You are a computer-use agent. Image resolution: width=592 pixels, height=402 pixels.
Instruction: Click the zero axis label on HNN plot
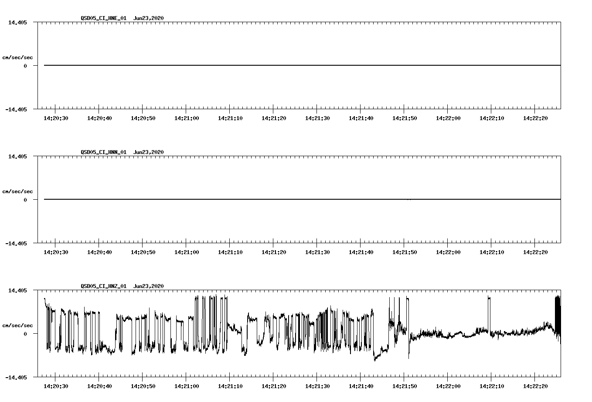pyautogui.click(x=25, y=200)
